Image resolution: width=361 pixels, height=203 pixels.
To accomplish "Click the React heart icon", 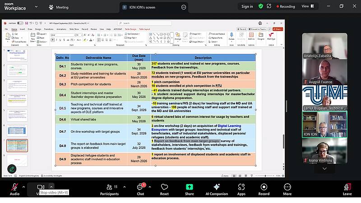I will pos(164,187).
